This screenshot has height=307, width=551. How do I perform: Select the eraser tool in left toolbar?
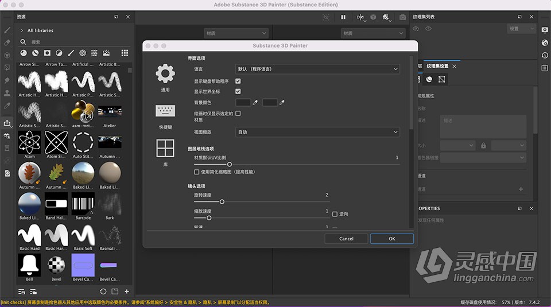(7, 42)
